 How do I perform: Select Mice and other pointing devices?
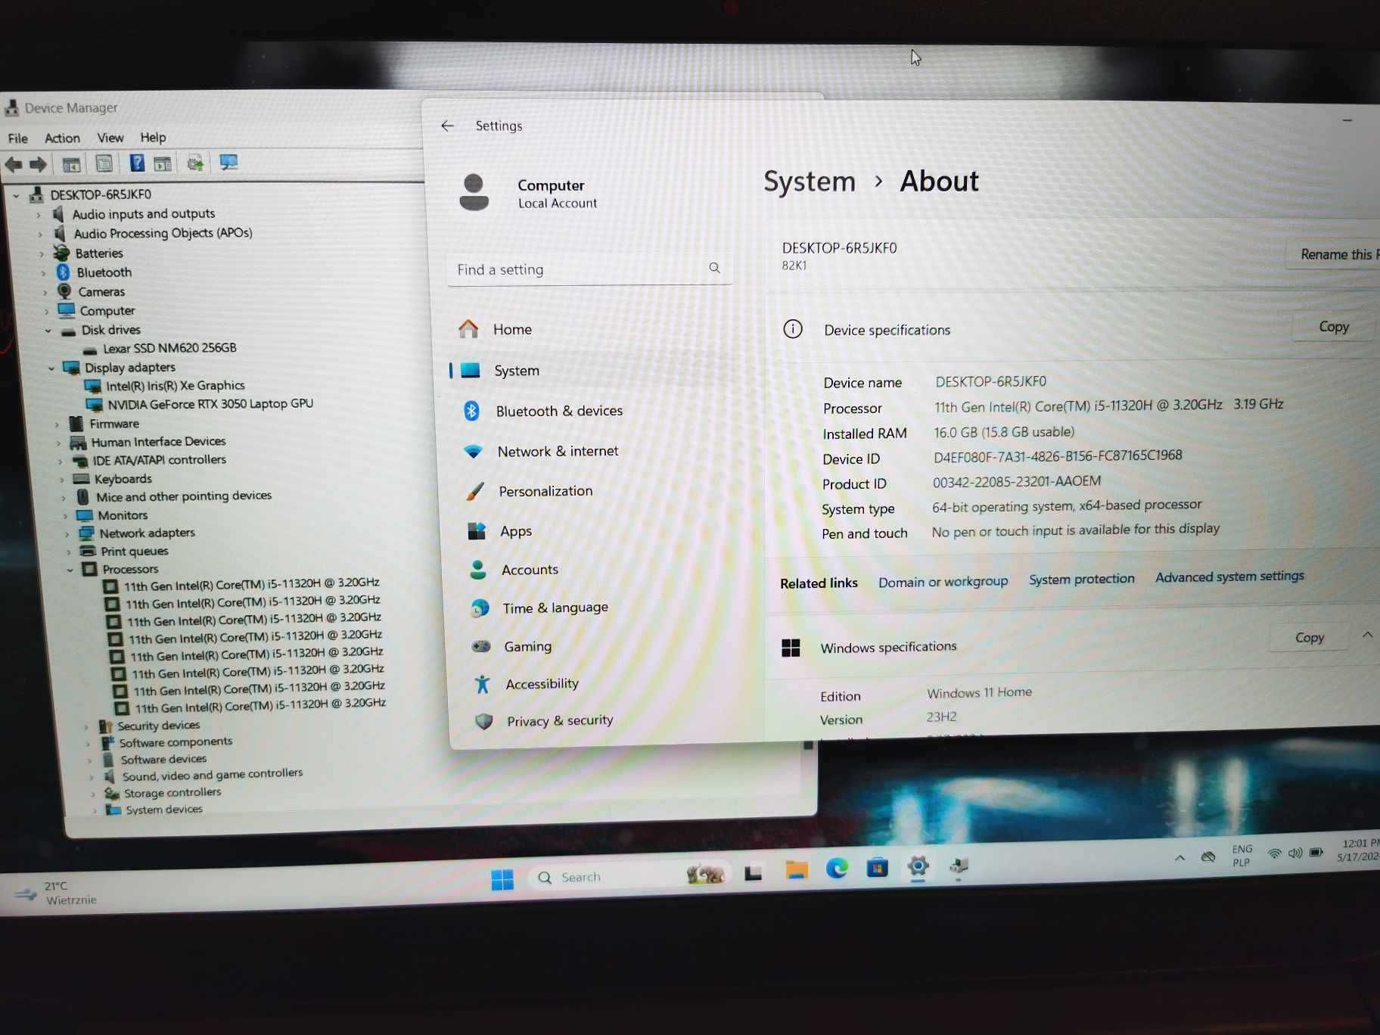point(183,497)
